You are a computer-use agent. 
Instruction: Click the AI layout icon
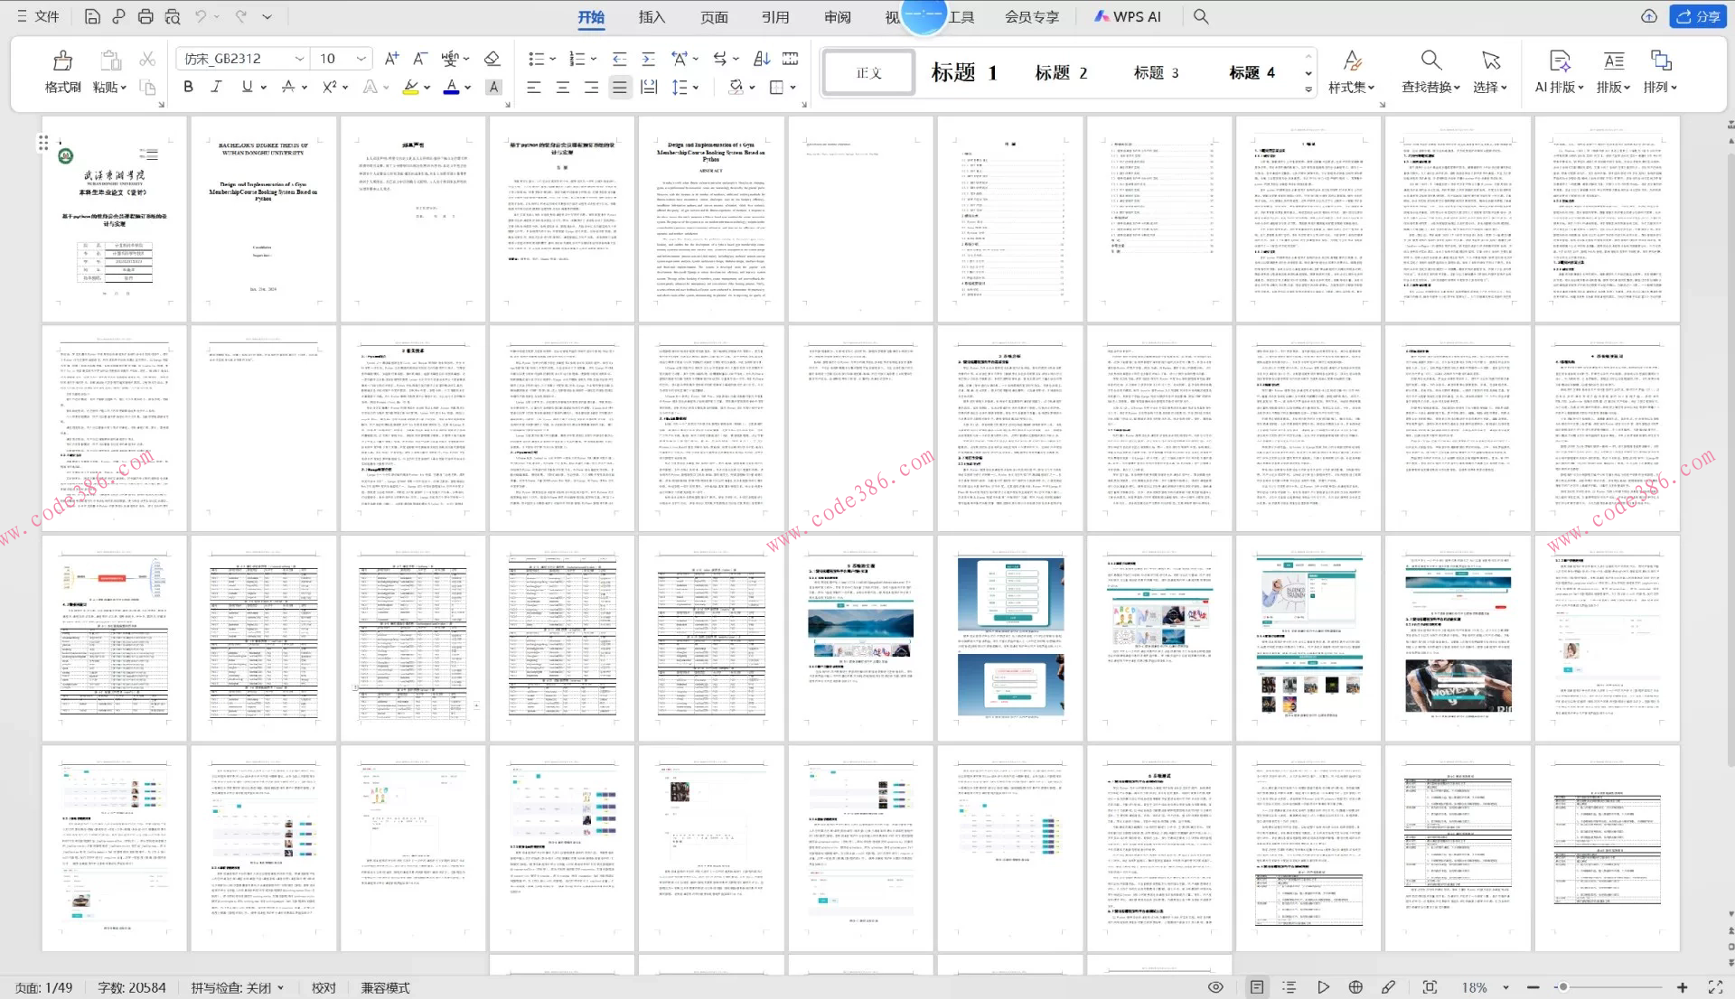(1559, 61)
